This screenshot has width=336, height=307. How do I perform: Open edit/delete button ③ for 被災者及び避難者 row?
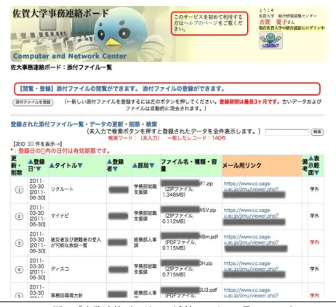(x=19, y=243)
